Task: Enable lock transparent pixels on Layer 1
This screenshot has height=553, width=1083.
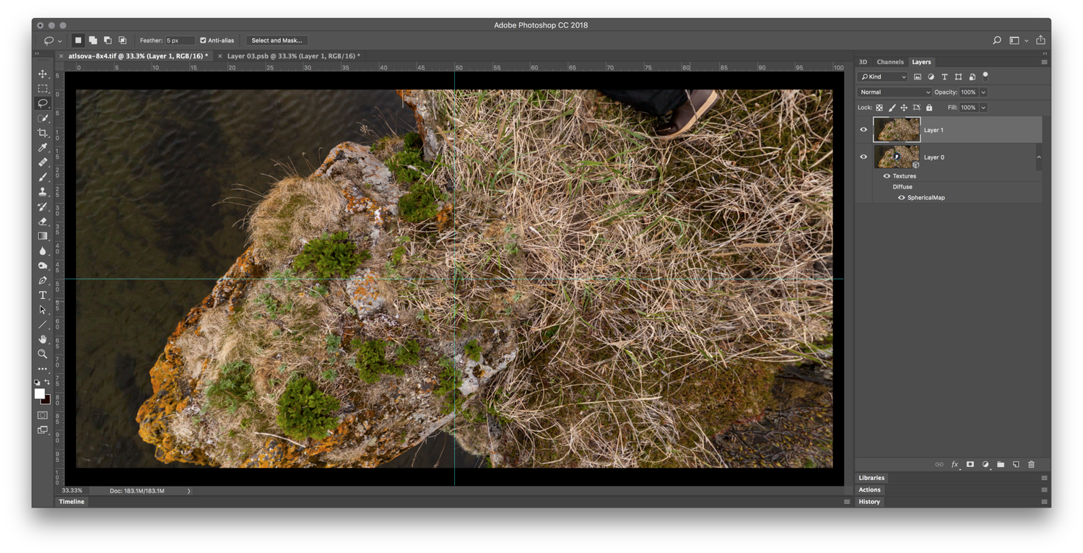Action: (879, 108)
